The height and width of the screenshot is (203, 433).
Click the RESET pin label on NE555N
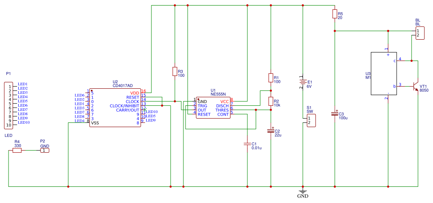(204, 114)
